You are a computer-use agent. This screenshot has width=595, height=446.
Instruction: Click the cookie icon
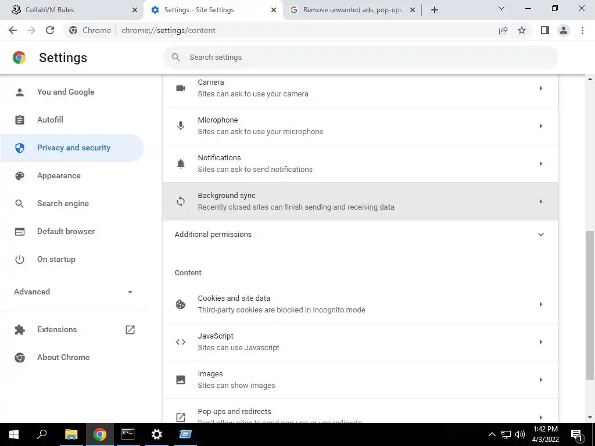click(x=181, y=304)
